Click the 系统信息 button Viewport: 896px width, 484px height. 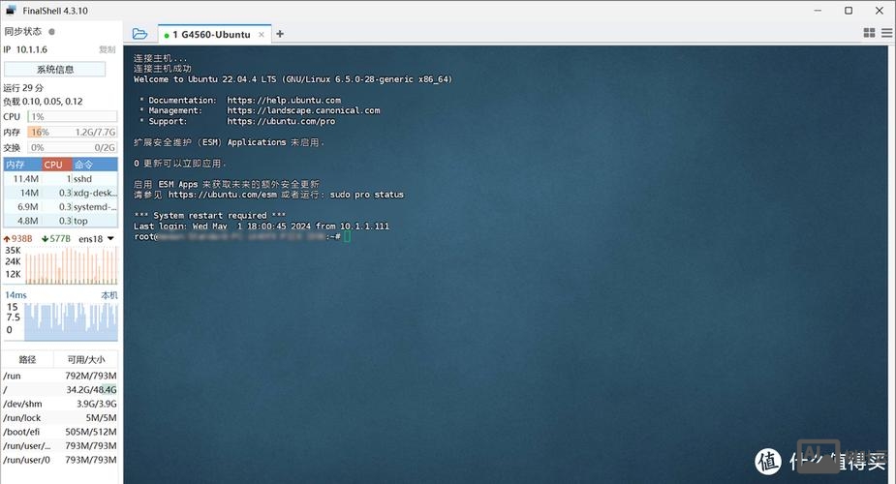point(55,69)
